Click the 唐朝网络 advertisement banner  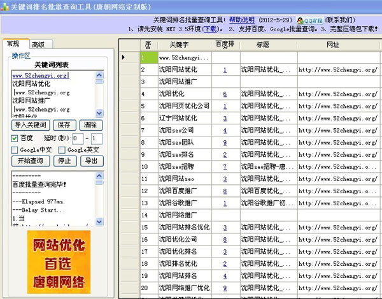59,262
